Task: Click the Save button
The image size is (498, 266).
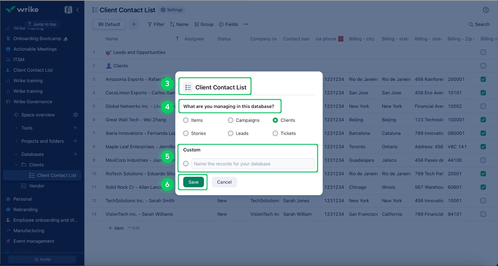Action: [193, 182]
